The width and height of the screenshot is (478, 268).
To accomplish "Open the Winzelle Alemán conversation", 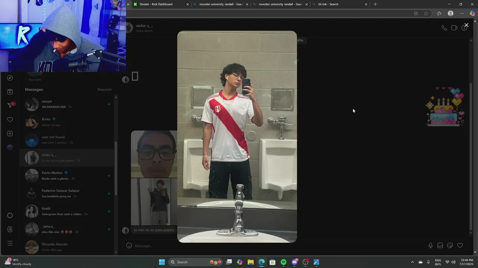I will tap(67, 246).
